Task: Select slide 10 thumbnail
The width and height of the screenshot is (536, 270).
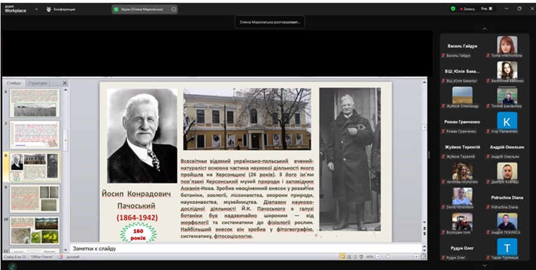Action: (x=34, y=230)
